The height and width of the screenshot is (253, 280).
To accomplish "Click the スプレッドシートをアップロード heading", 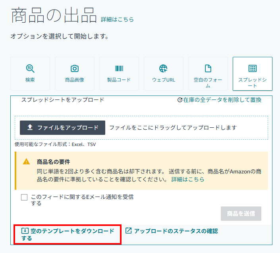I will pos(63,100).
